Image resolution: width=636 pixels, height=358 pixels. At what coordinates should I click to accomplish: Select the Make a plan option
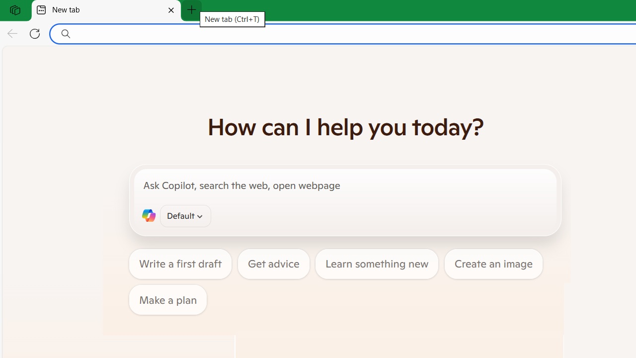167,299
